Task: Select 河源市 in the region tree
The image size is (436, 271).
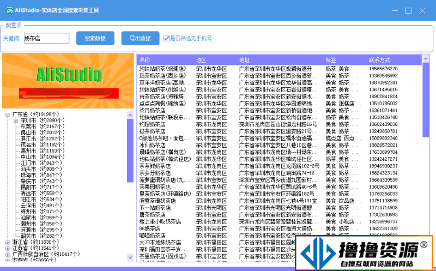Action: coord(41,230)
